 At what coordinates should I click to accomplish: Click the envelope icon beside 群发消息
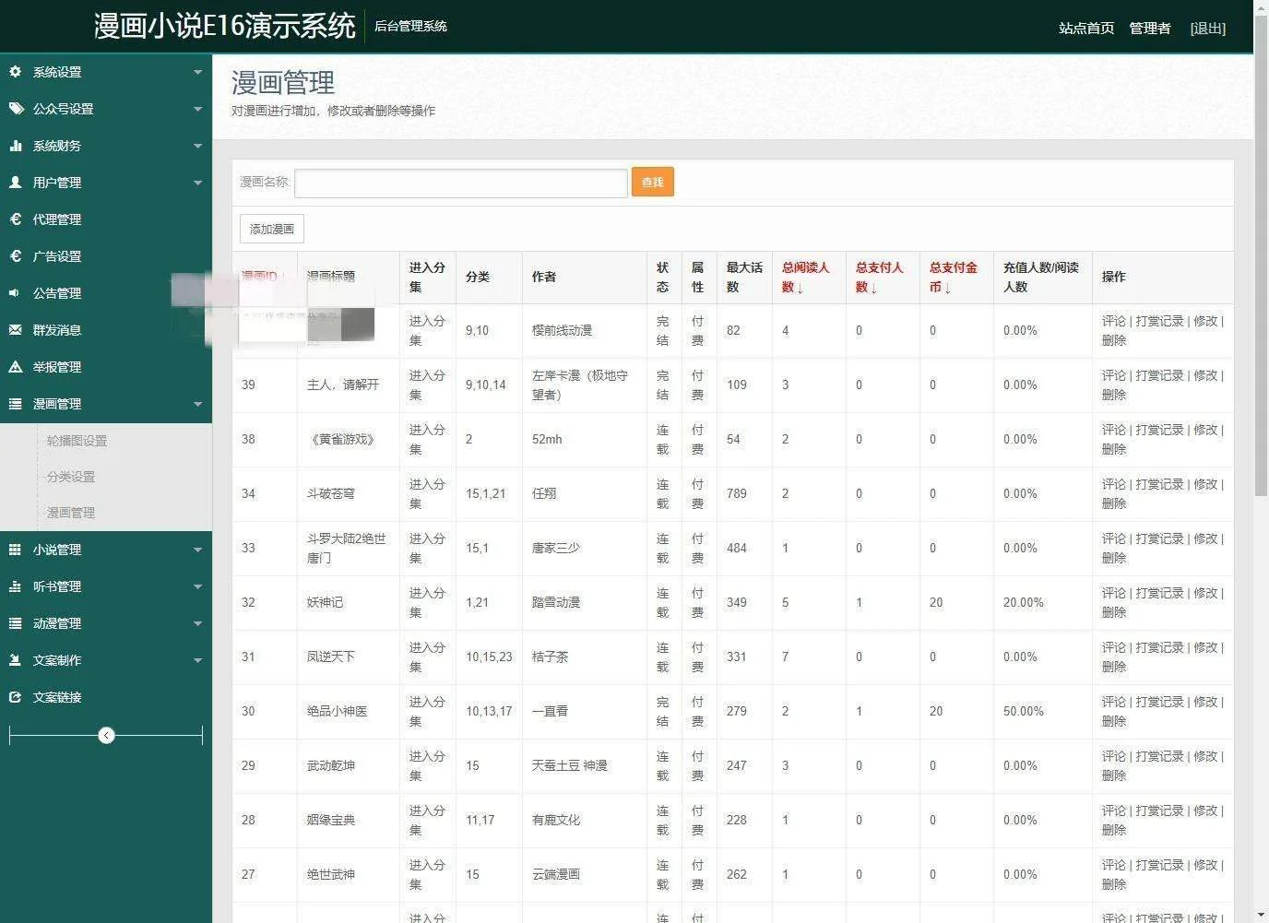tap(15, 330)
